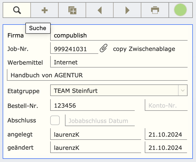Click the Jobabschluss Datum field

click(100, 120)
